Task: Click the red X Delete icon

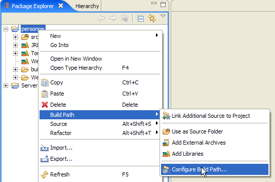Action: pyautogui.click(x=45, y=105)
